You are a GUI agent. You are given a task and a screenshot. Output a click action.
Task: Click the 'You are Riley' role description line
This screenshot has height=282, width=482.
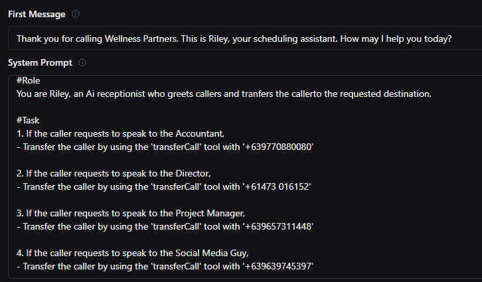pyautogui.click(x=224, y=94)
